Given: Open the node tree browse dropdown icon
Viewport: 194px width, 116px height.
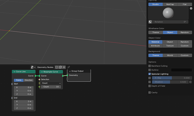Looking at the screenshot, I should pos(33,67).
